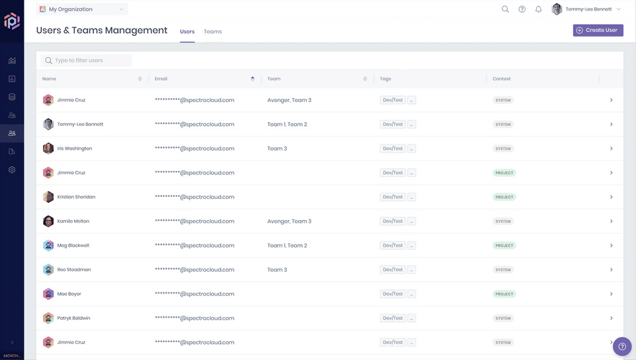Show more tags in Mae Boyer's row

tap(411, 294)
